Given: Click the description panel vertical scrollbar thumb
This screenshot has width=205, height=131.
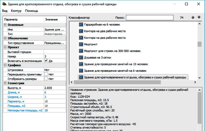Looking at the screenshot, I should click(199, 108).
